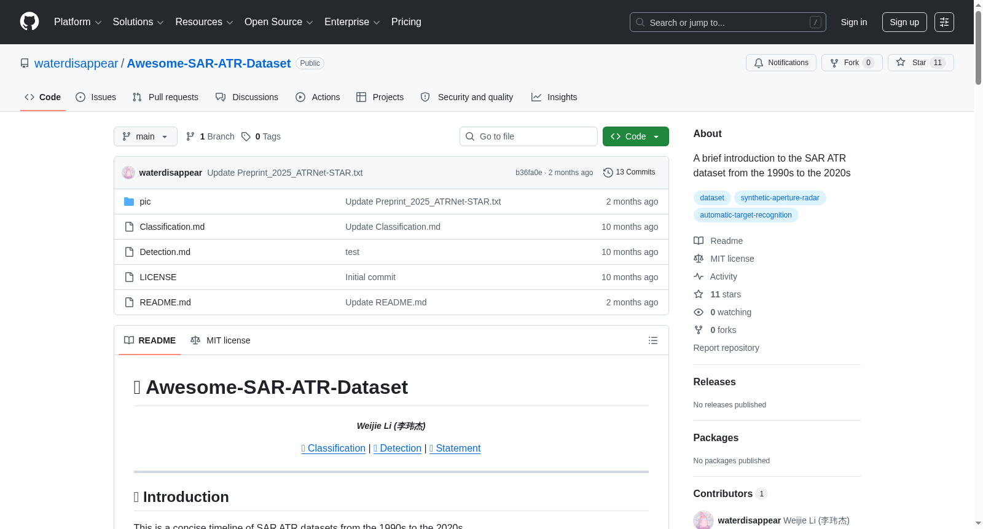Switch to the Projects tab
This screenshot has width=983, height=529.
point(380,97)
